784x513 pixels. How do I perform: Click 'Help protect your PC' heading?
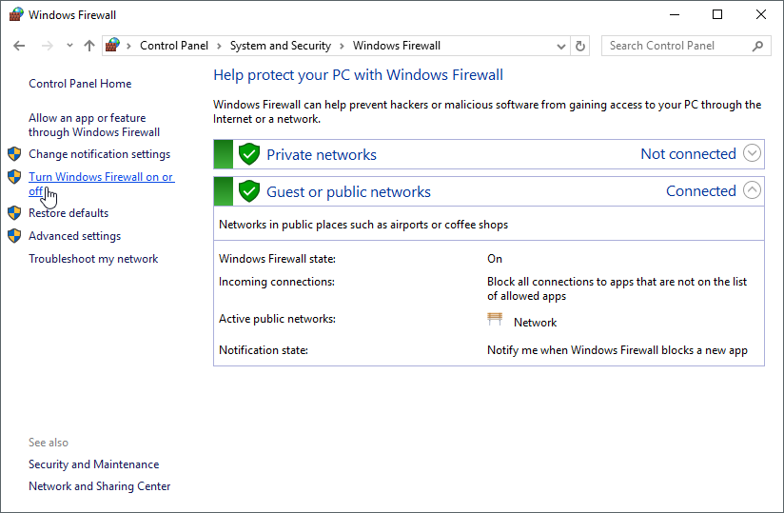click(358, 75)
